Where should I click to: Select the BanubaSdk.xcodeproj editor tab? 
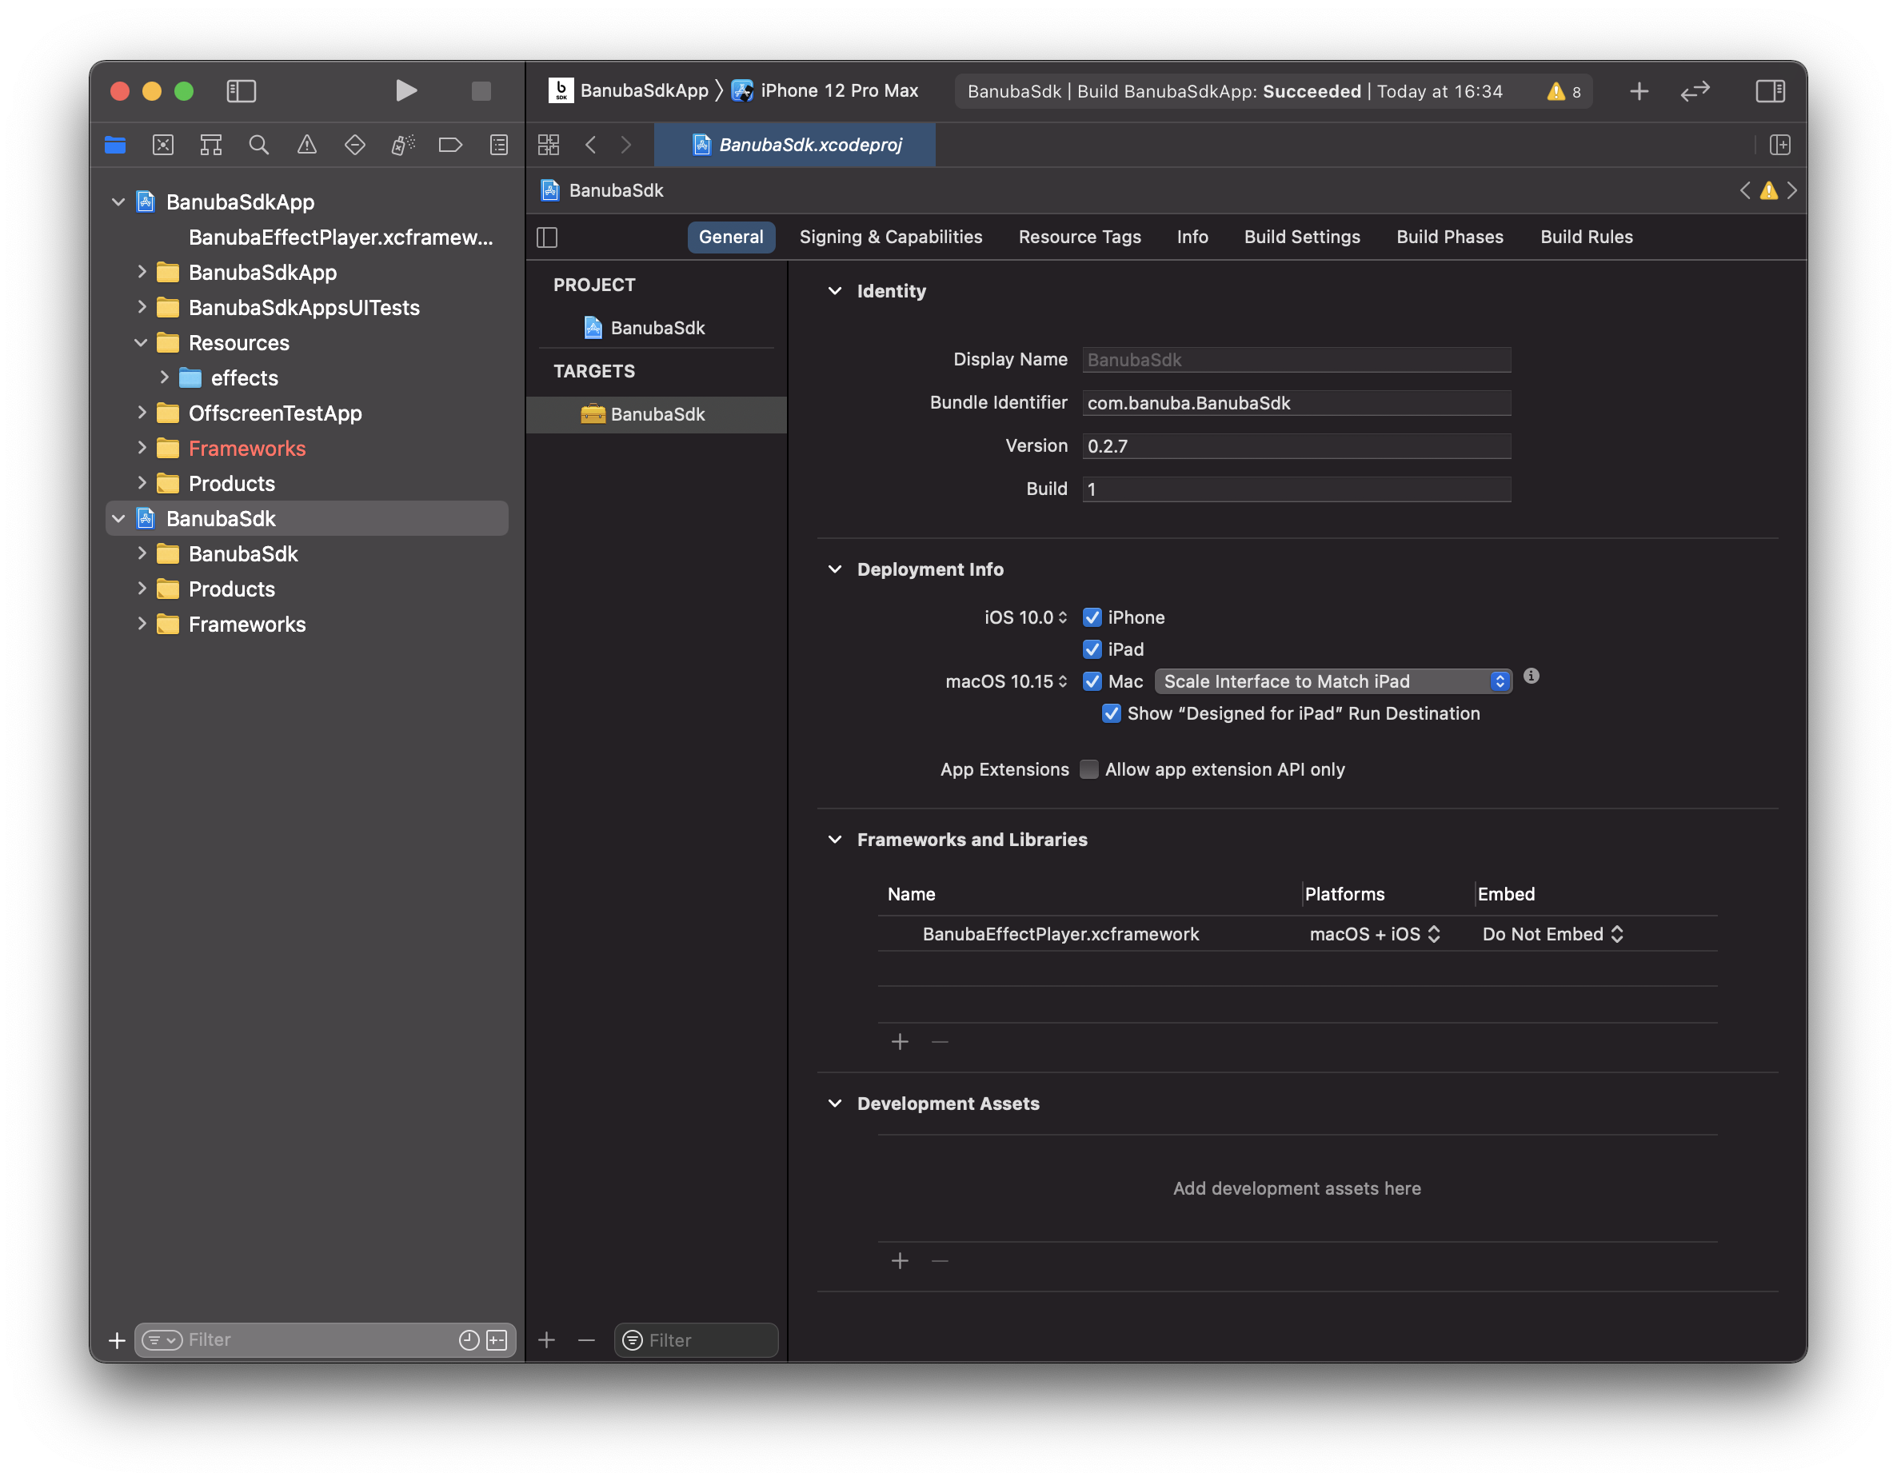tap(795, 145)
